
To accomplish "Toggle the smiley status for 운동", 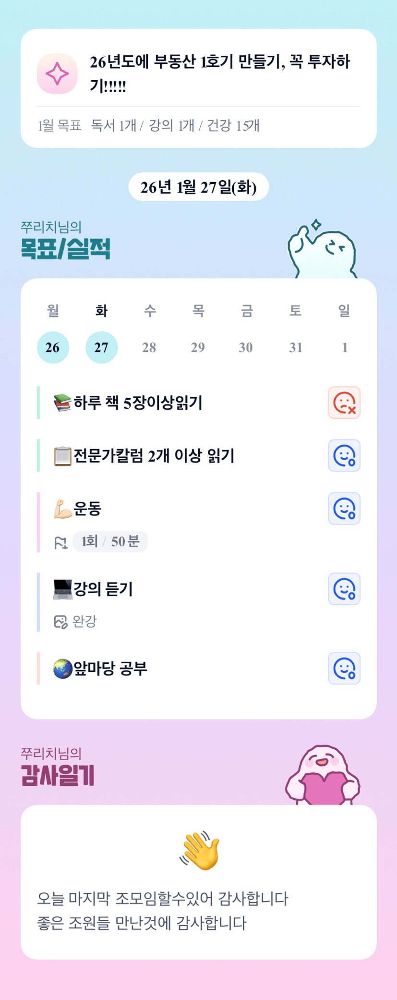I will (344, 508).
